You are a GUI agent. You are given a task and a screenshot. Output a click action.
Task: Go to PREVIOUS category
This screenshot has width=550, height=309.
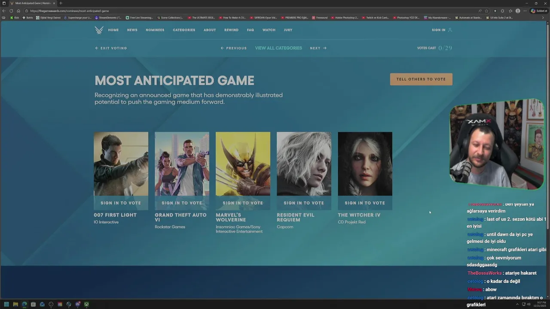coord(234,48)
